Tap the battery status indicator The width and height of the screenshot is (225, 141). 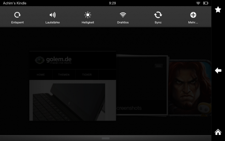click(x=206, y=3)
